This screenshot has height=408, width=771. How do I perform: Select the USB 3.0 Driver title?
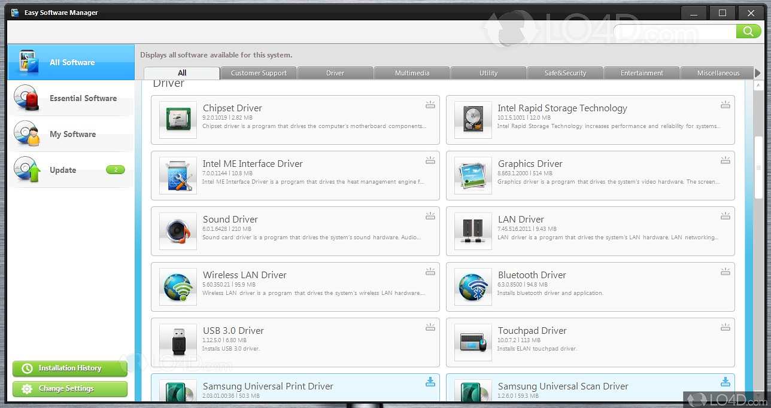point(233,331)
